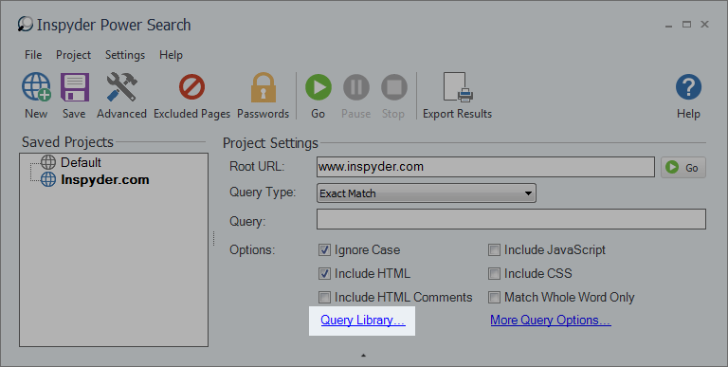Click the vertical splitter handle between panels
Screen dimensions: 728x367
(213, 238)
